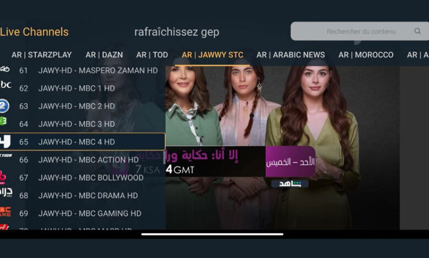Switch to AR | STARZPLAY category tab
Screen dimensions: 429x258
pyautogui.click(x=42, y=55)
